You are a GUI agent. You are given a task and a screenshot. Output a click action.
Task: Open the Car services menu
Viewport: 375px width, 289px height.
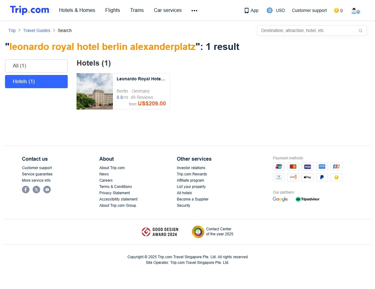pos(168,10)
